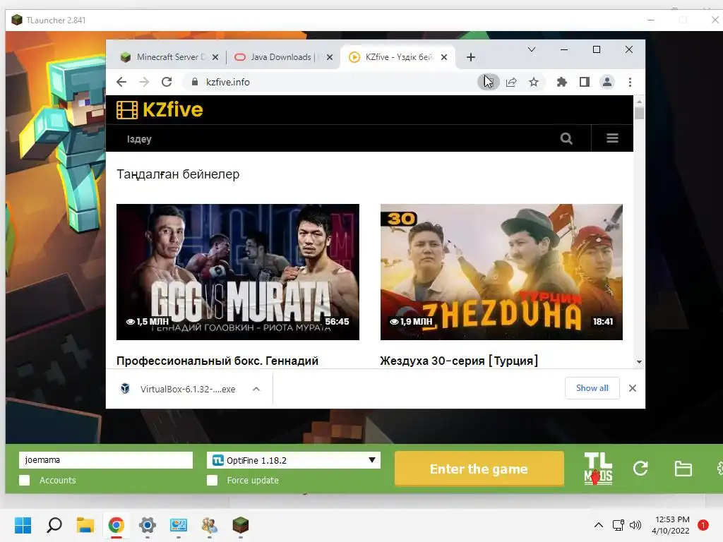This screenshot has height=542, width=723.
Task: Open Settings gear in taskbar
Action: click(147, 525)
